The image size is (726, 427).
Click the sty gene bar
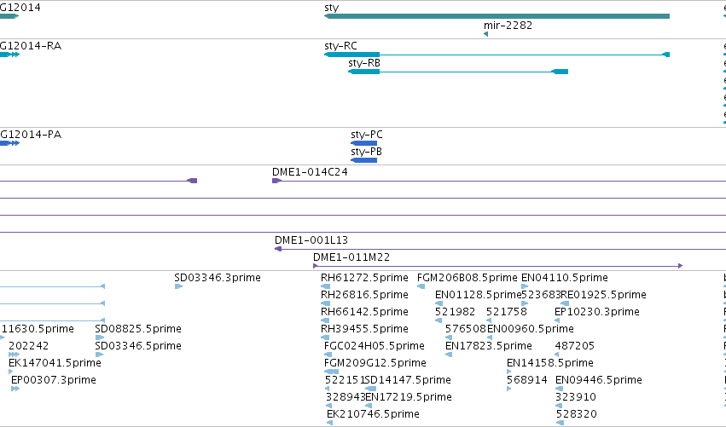pyautogui.click(x=497, y=16)
